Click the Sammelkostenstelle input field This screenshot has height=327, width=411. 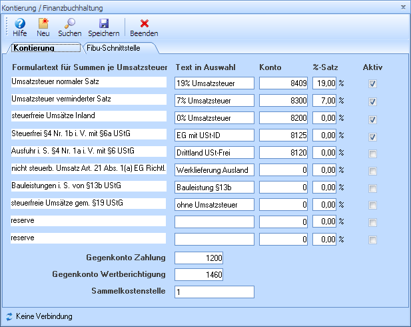[214, 292]
